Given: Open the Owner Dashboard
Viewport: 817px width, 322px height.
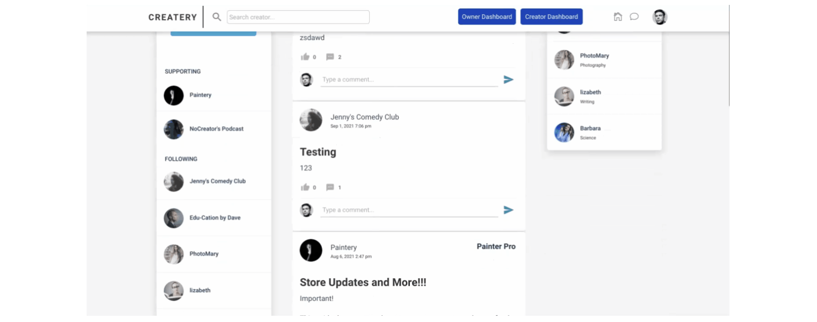Looking at the screenshot, I should 487,17.
